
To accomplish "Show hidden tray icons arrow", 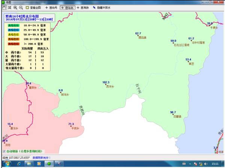I will click(x=190, y=164).
